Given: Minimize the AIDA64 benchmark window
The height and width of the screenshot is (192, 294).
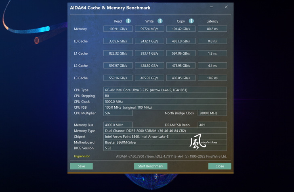Looking at the screenshot, I should (211, 7).
